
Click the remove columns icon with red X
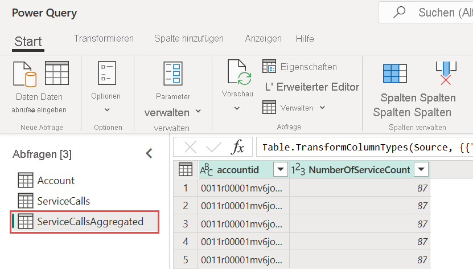(x=446, y=73)
